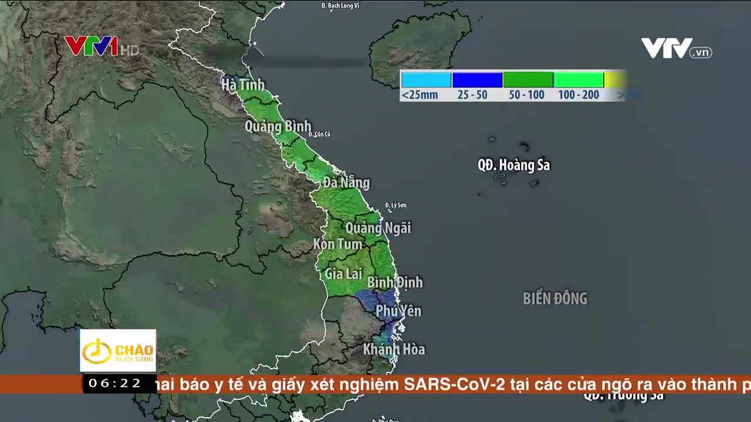751x422 pixels.
Task: Select the dark blue 25 - 50 legend swatch
Action: (x=477, y=80)
